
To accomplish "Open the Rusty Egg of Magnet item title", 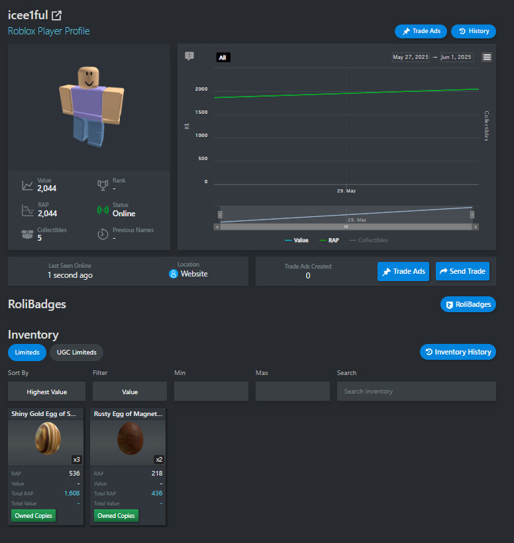I will (128, 414).
